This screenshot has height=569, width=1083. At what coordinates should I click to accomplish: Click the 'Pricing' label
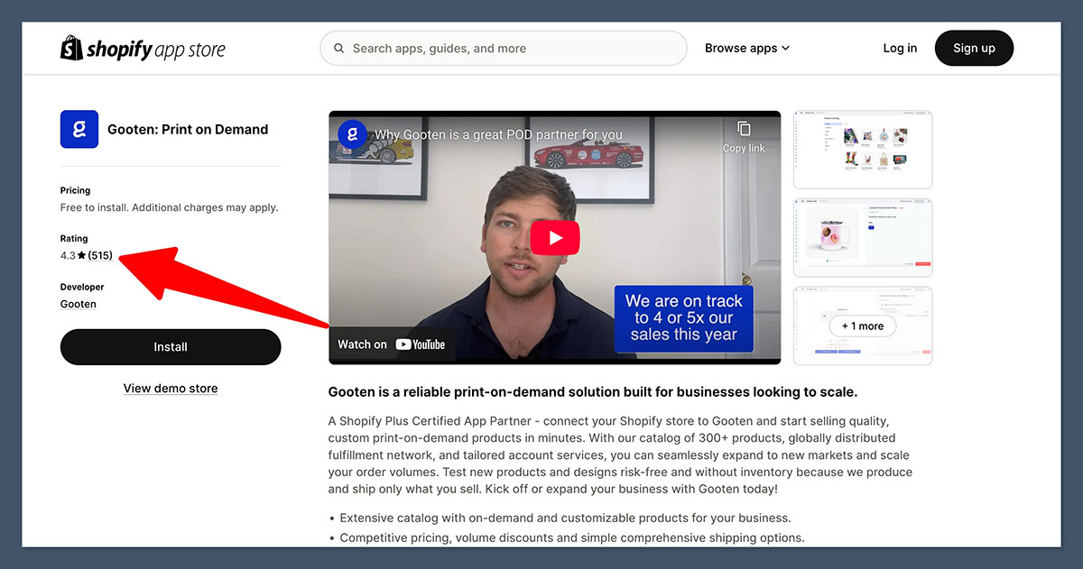coord(76,191)
